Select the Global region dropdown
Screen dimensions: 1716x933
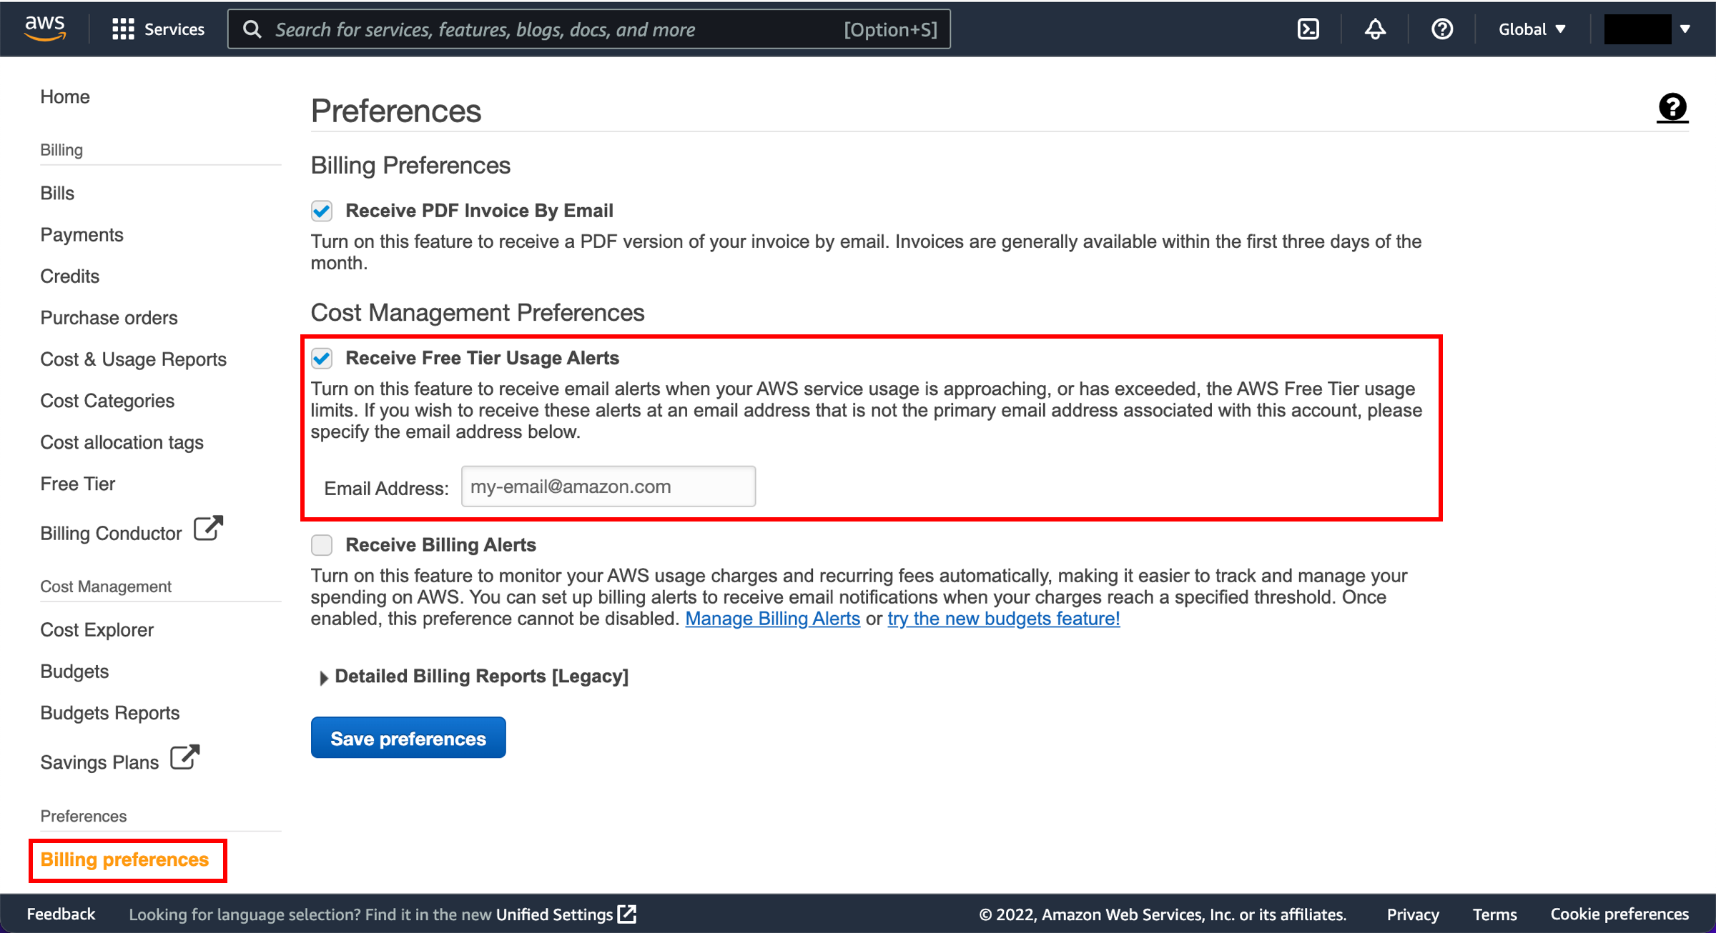(1534, 29)
